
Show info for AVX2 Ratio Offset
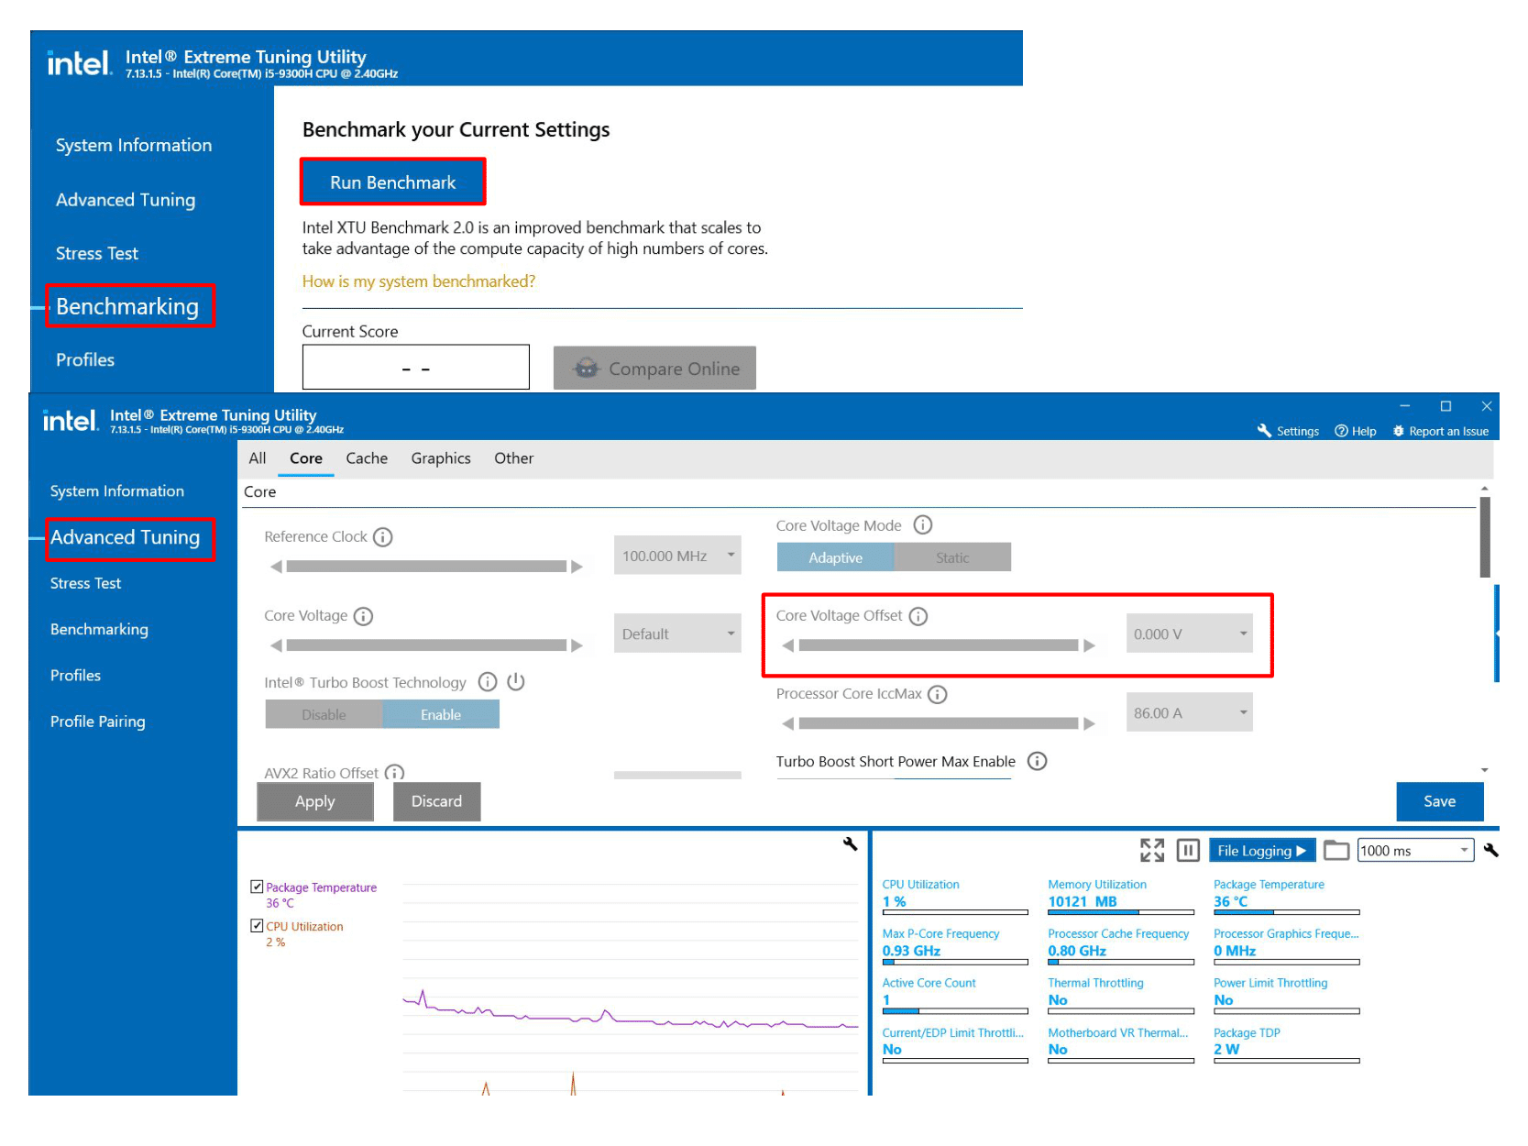pos(394,773)
